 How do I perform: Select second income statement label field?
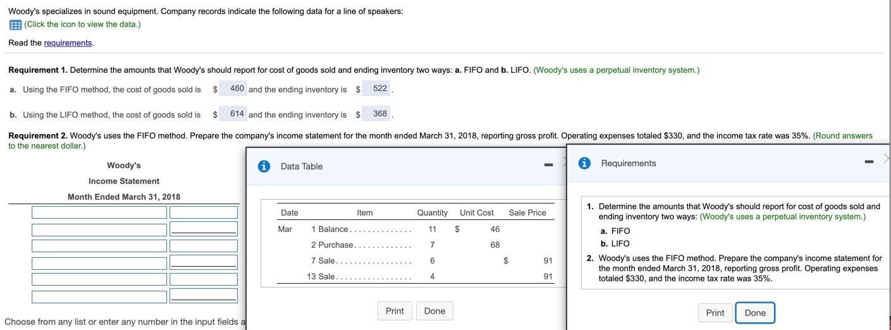coord(99,229)
